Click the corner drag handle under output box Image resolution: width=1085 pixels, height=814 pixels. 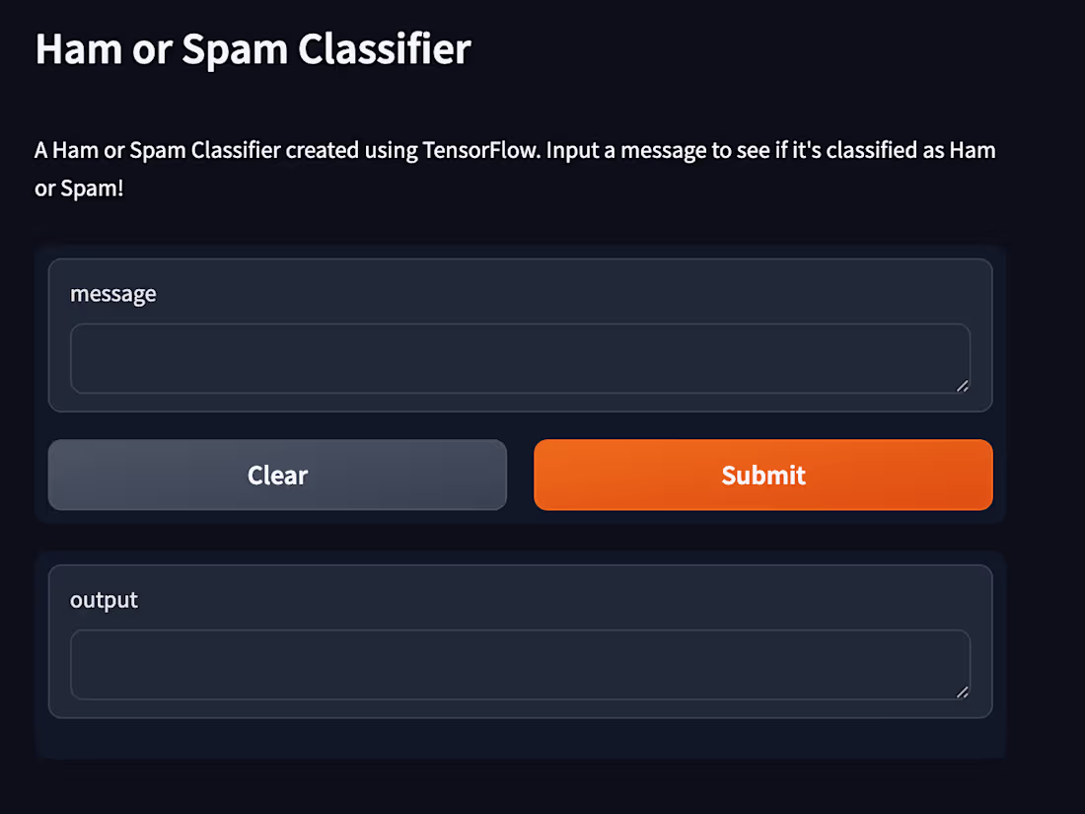(962, 693)
